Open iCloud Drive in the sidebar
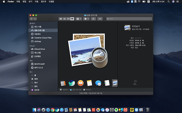Screen dimensions: 182x113 (x=43, y=49)
